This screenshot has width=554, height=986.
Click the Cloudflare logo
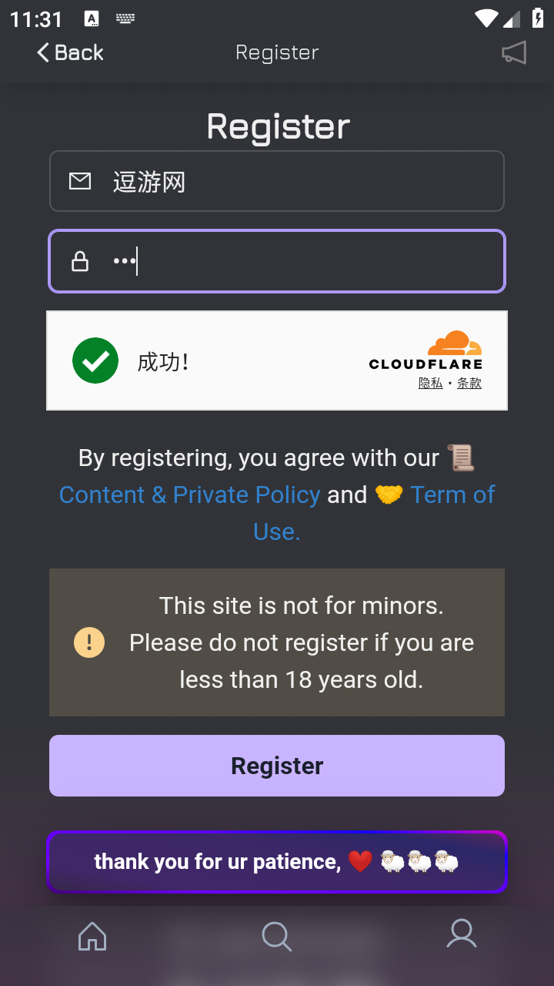coord(426,351)
